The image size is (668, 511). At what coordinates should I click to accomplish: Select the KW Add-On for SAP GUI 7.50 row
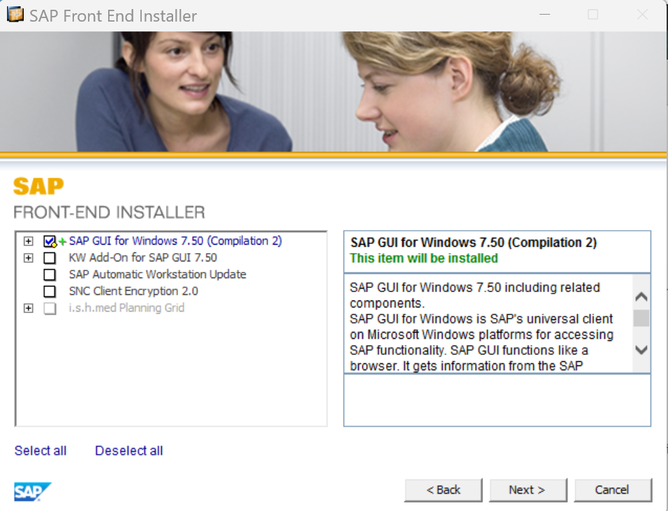[142, 257]
